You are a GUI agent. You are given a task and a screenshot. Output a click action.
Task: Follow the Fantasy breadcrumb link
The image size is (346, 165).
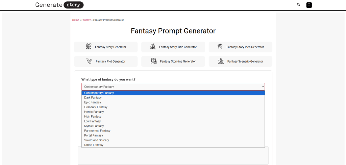coord(86,20)
